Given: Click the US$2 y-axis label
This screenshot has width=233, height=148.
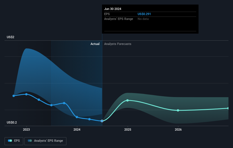Looking at the screenshot, I should click(11, 37).
